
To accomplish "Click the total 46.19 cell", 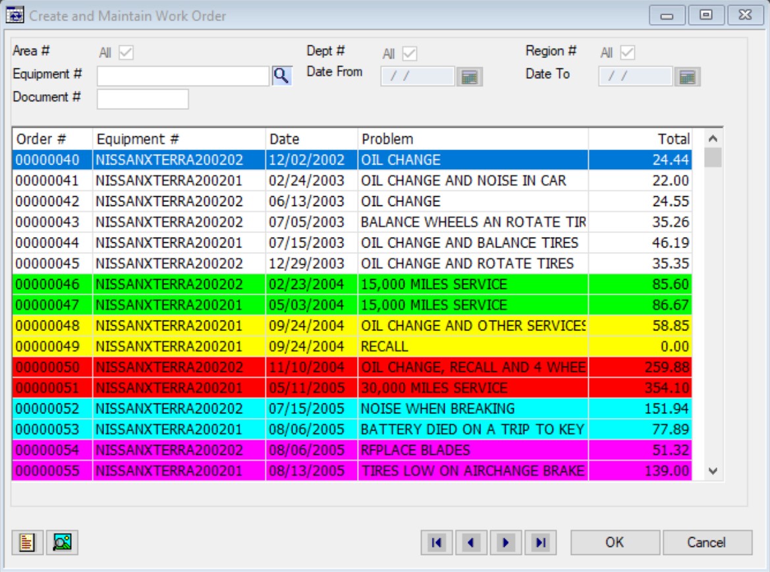I will (x=640, y=243).
